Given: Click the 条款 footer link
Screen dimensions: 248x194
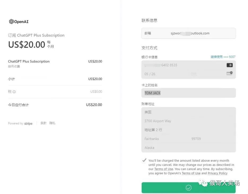Looking at the screenshot, I should click(x=43, y=123).
